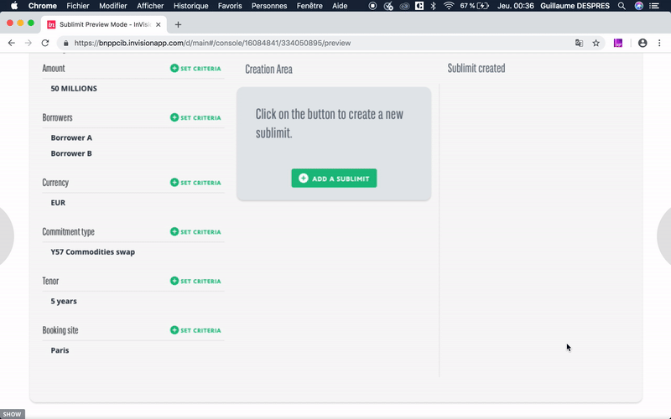This screenshot has height=419, width=671.
Task: Open the Fenêtre menu
Action: (x=309, y=6)
